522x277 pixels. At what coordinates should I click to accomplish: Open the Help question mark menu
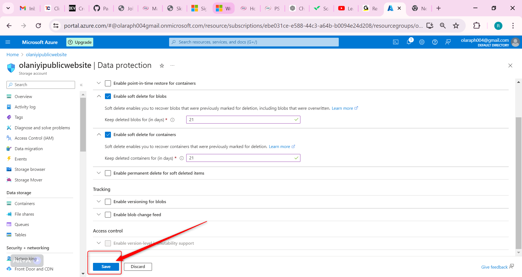(x=435, y=42)
